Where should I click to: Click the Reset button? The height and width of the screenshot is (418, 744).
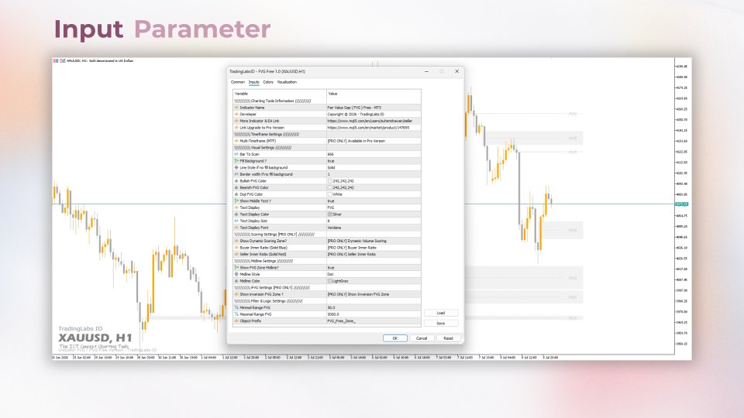point(448,338)
